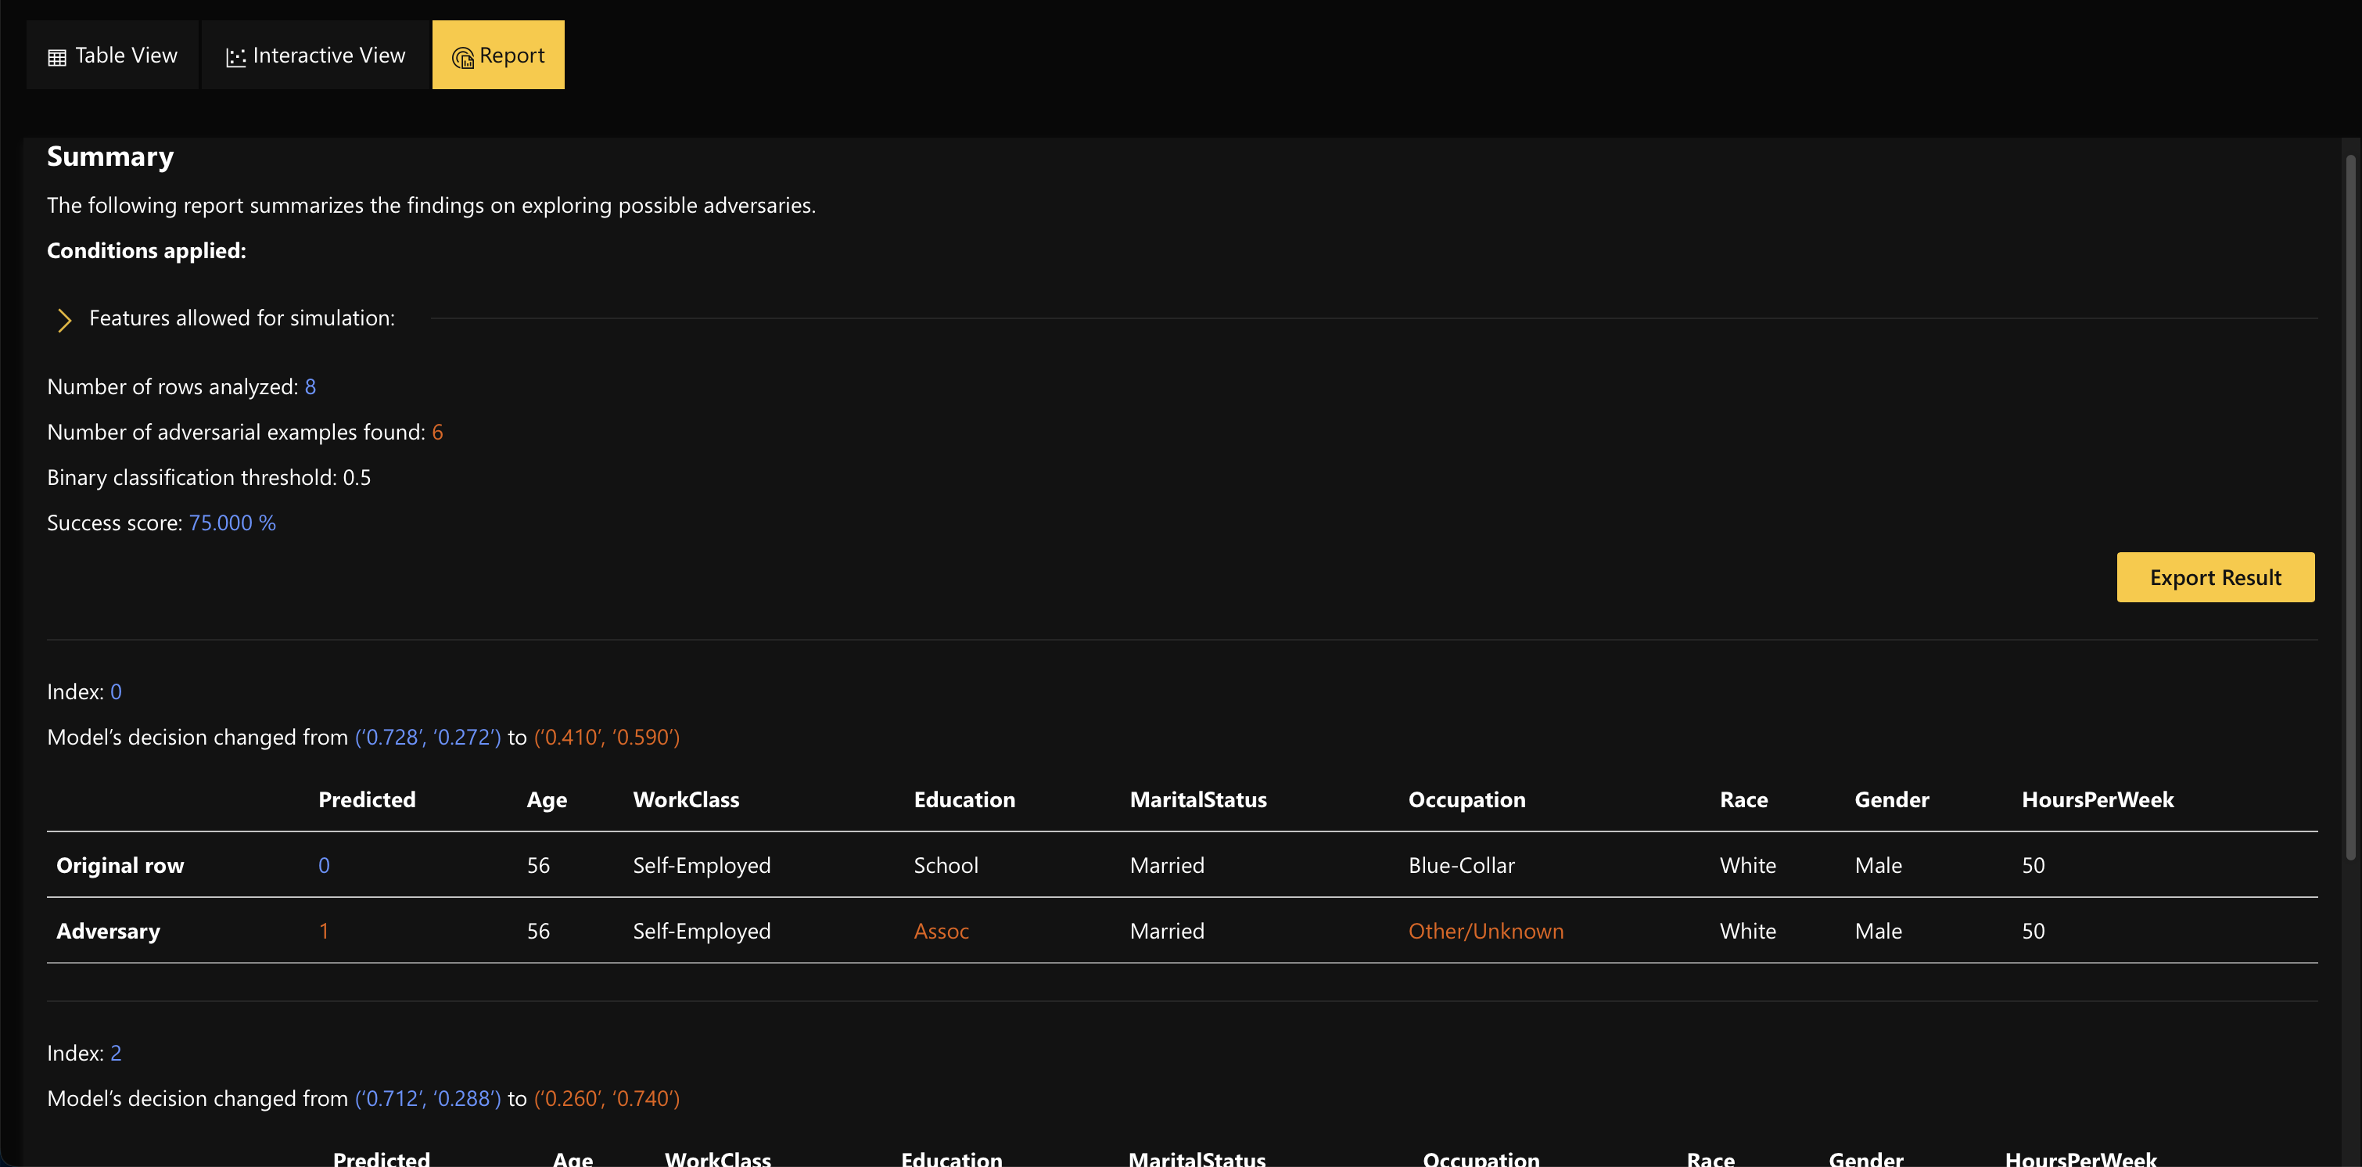This screenshot has height=1167, width=2362.
Task: Click the rows analyzed value 8
Action: point(310,387)
